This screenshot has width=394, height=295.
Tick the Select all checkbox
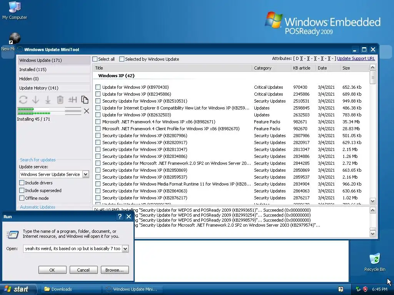click(95, 59)
